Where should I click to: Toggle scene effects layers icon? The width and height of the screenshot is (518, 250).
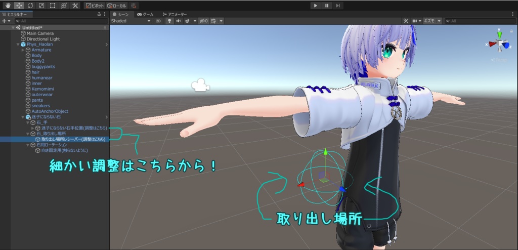pyautogui.click(x=187, y=21)
